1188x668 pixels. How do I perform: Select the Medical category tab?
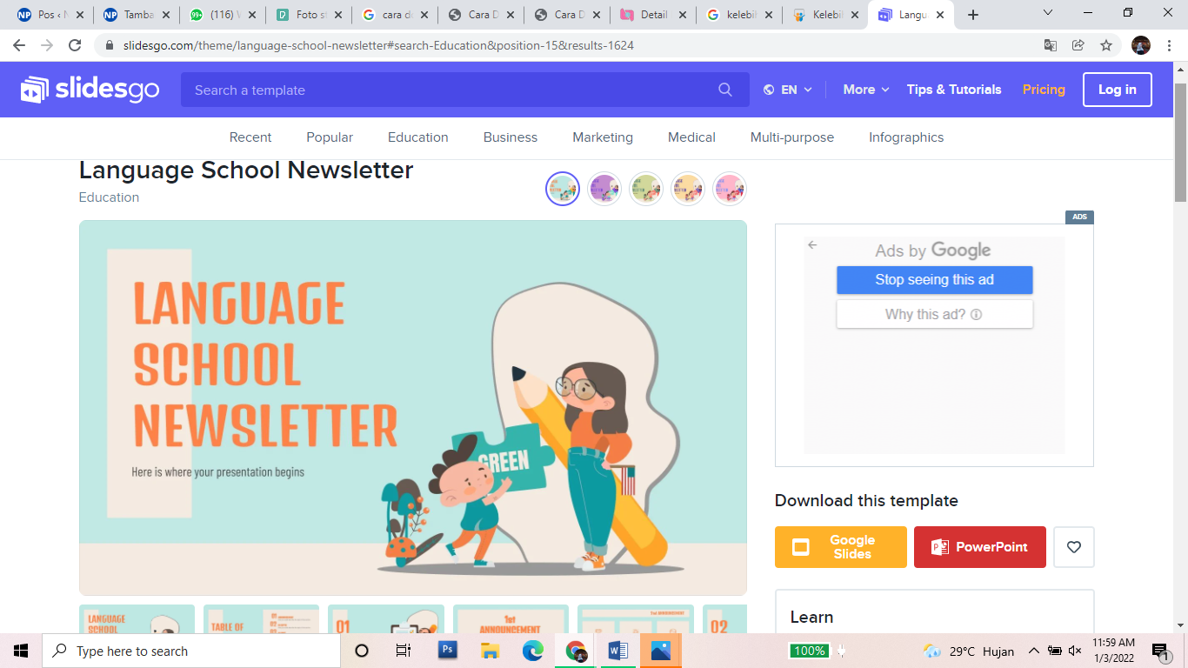(691, 137)
